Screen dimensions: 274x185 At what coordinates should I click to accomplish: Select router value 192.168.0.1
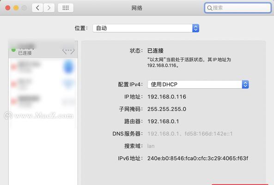coord(163,121)
